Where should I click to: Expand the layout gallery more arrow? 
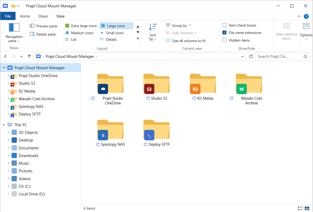[x=138, y=39]
